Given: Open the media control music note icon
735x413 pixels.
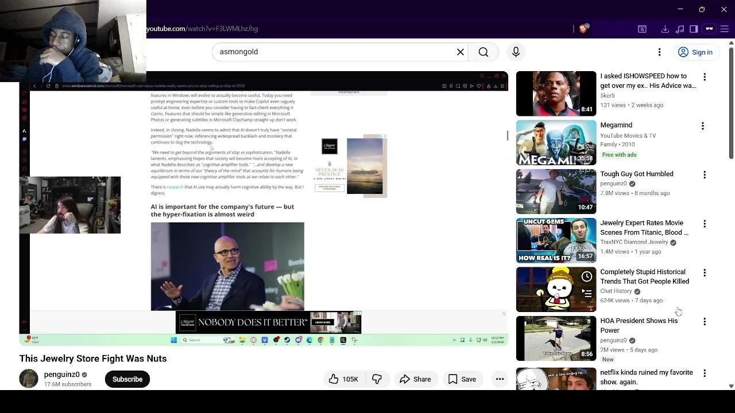Looking at the screenshot, I should [x=680, y=29].
